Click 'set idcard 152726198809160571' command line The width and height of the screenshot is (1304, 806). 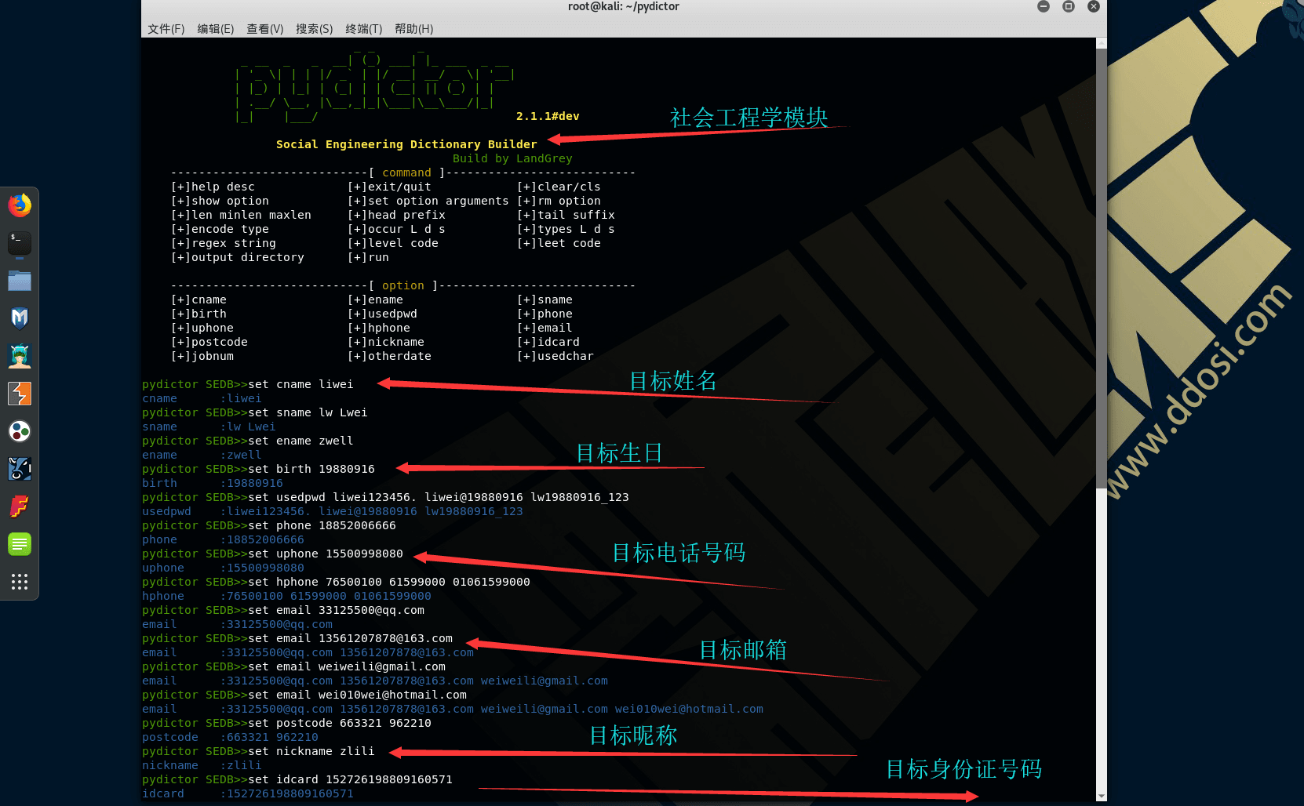350,779
